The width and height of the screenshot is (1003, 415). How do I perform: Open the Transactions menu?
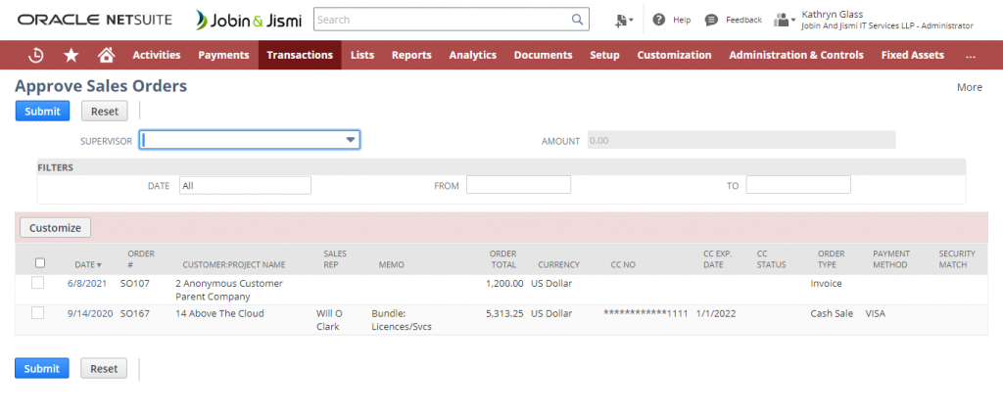click(300, 55)
